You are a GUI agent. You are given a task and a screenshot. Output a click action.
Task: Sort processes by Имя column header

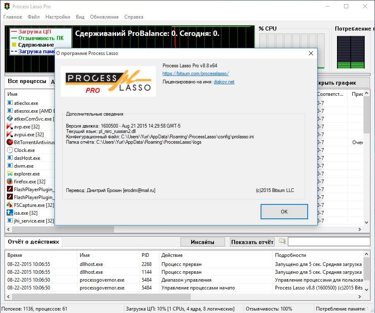pyautogui.click(x=30, y=94)
